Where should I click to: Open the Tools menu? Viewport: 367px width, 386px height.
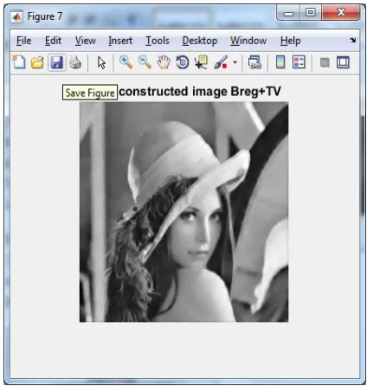[x=158, y=41]
